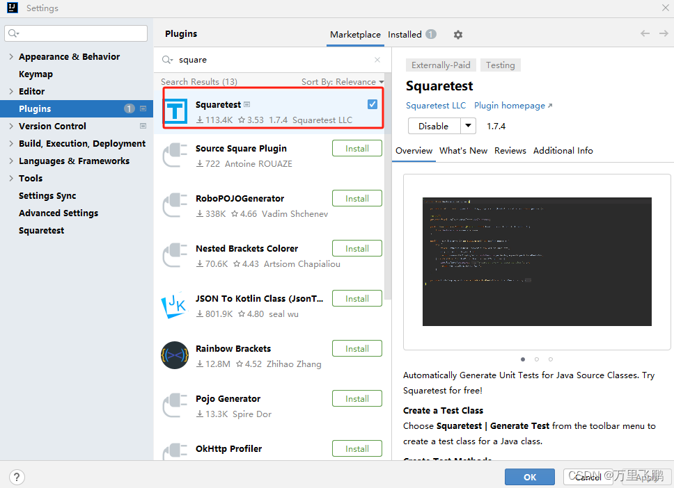Close the Settings dialog window
This screenshot has width=674, height=488.
point(665,8)
